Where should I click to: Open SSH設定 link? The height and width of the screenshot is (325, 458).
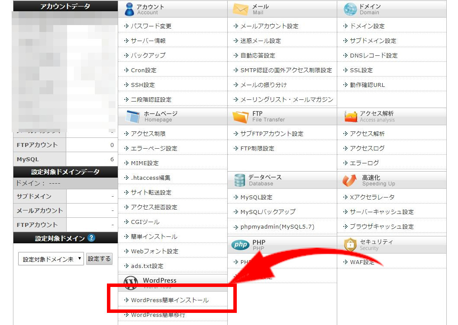point(142,85)
